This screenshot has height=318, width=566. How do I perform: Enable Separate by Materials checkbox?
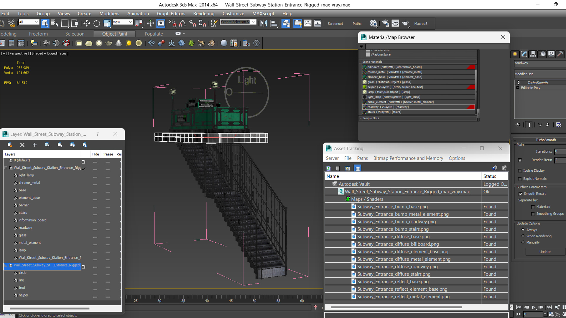click(x=533, y=207)
